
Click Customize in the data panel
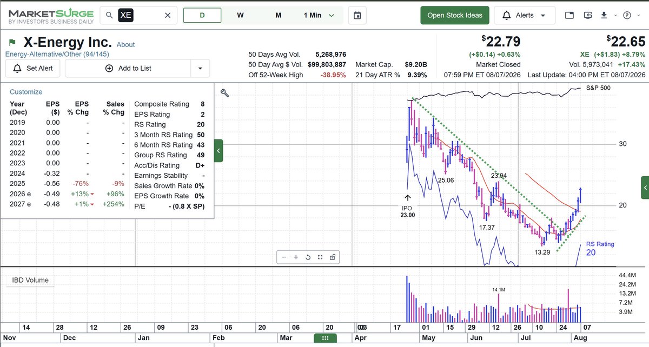pos(26,92)
